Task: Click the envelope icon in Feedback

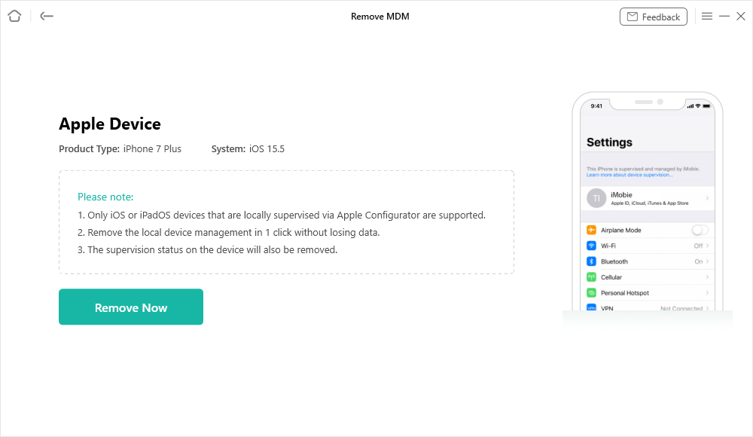Action: click(x=632, y=17)
